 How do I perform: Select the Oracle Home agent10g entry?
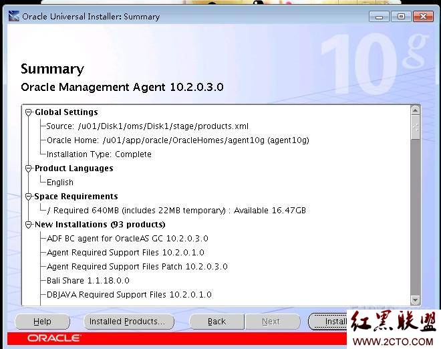177,140
